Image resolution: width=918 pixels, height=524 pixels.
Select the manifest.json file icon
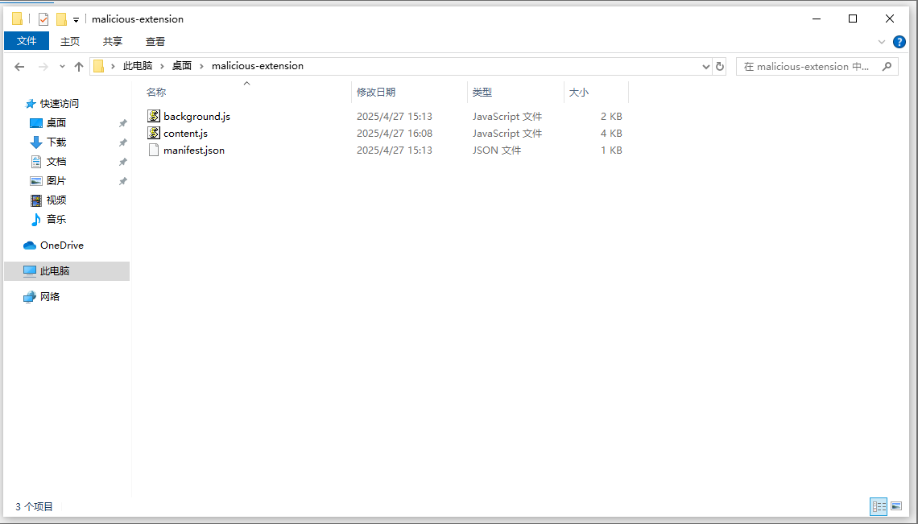point(153,150)
